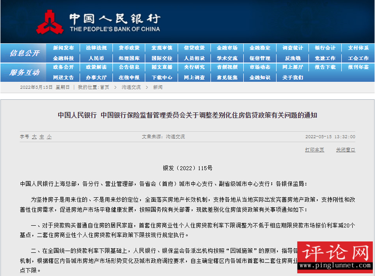Screen dimensions: 375x276
Task: Select 人民币 in navigation
Action: [x=96, y=58]
